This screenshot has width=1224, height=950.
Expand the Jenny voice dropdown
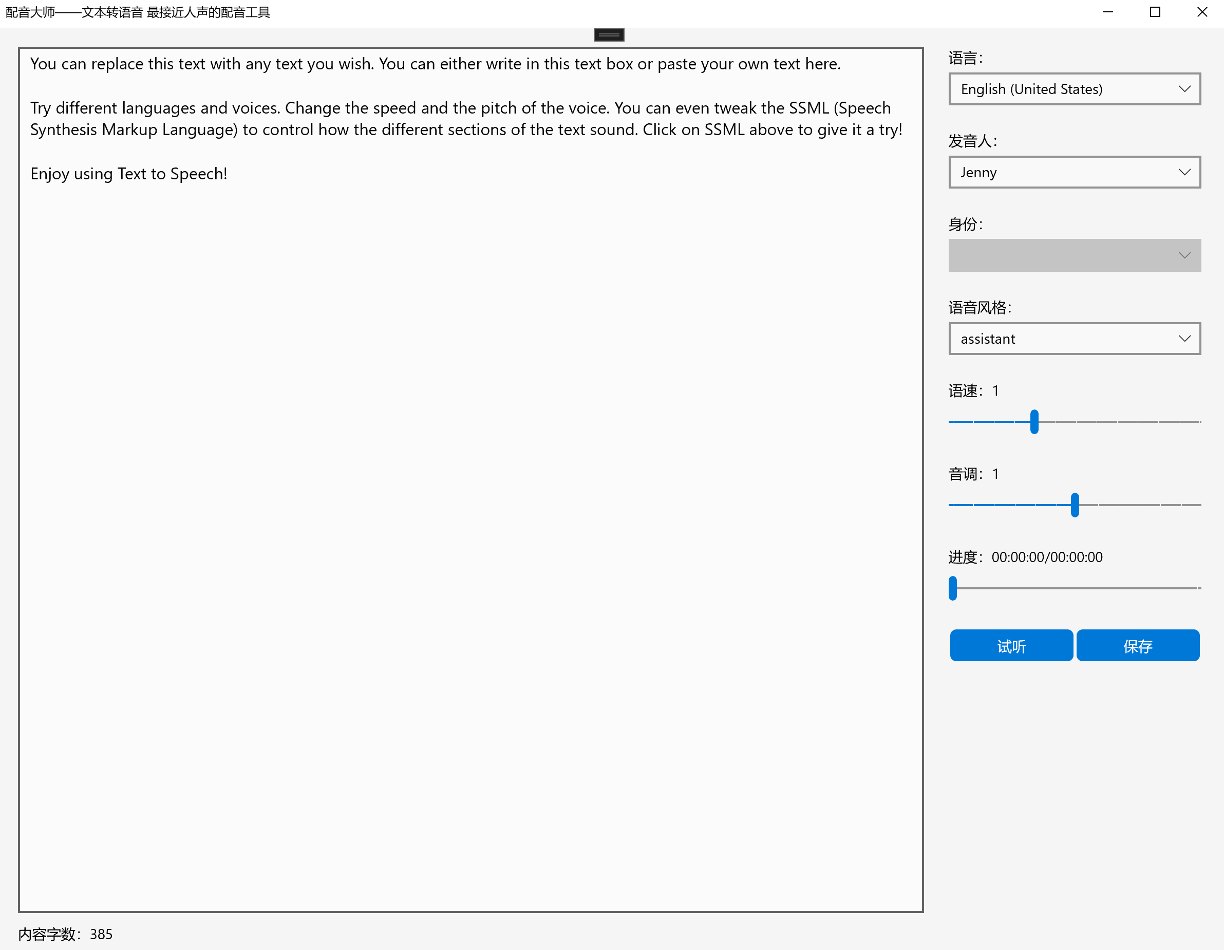pyautogui.click(x=1074, y=172)
